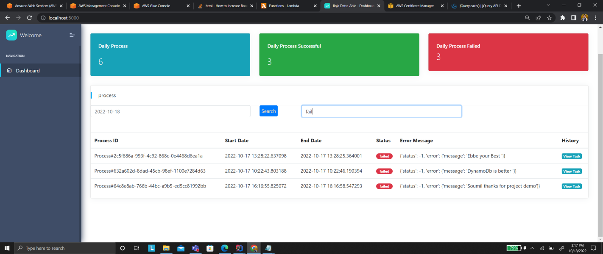
Task: Switch to AWS Certificate Manager tab
Action: click(416, 6)
